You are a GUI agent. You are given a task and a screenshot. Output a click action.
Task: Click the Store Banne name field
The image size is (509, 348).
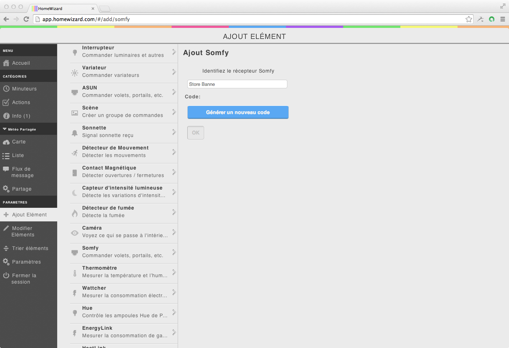237,84
